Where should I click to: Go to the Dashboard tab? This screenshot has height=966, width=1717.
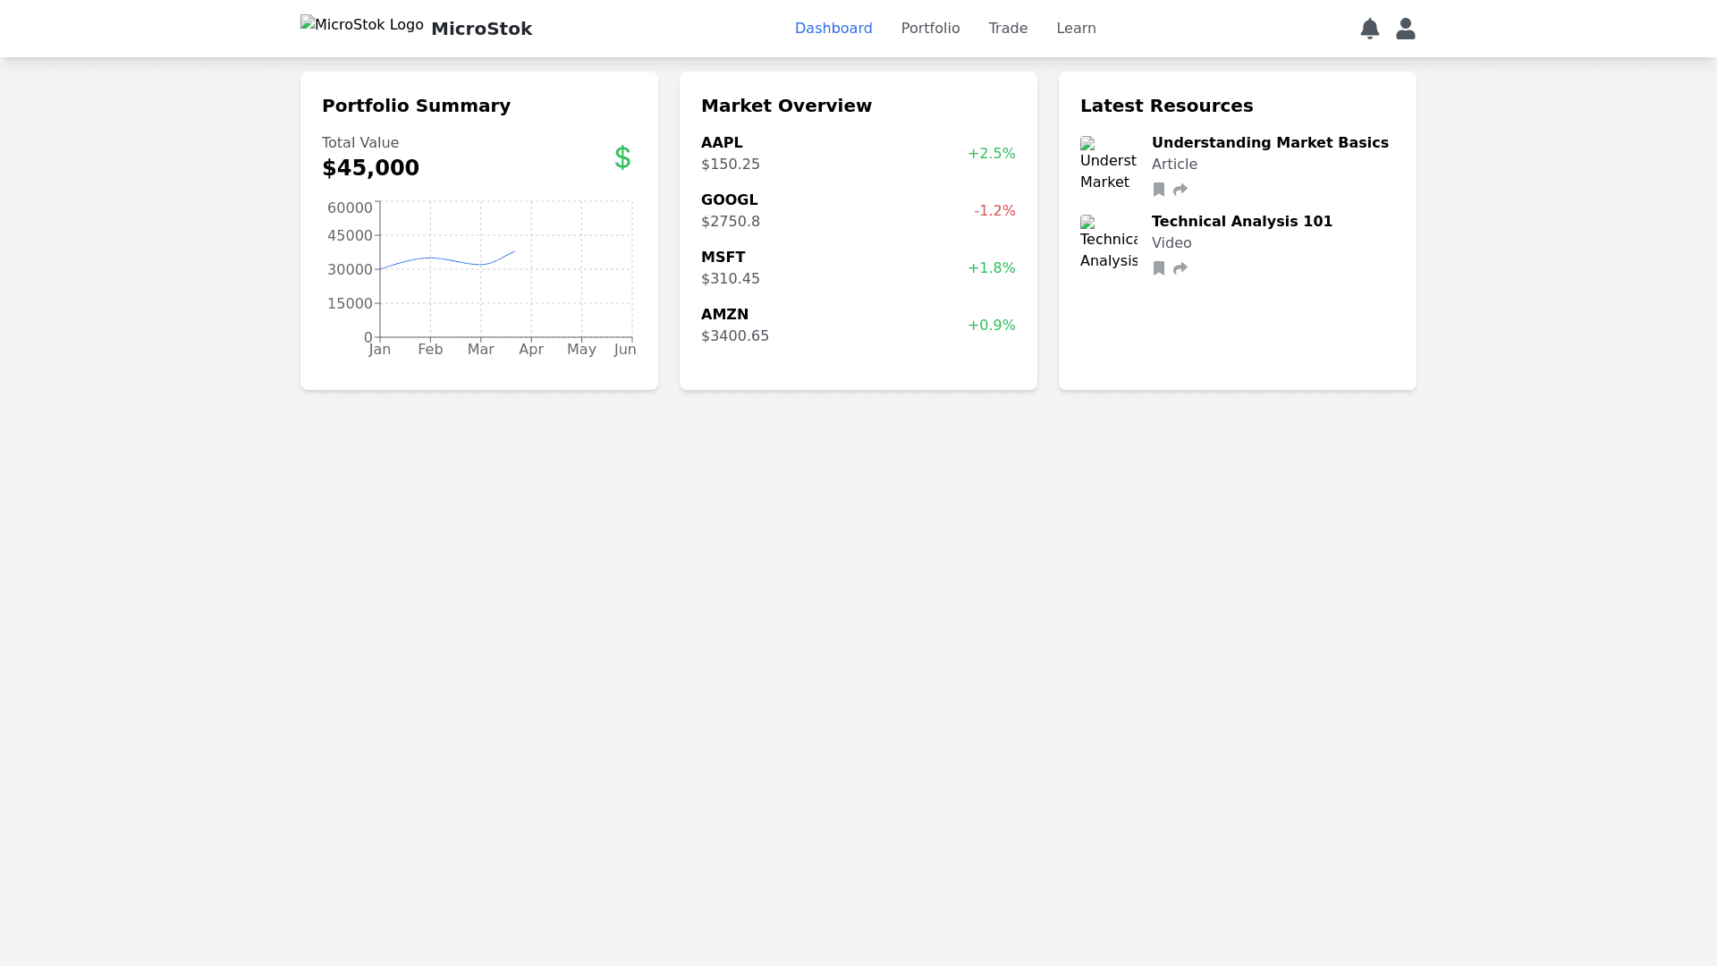pos(833,29)
